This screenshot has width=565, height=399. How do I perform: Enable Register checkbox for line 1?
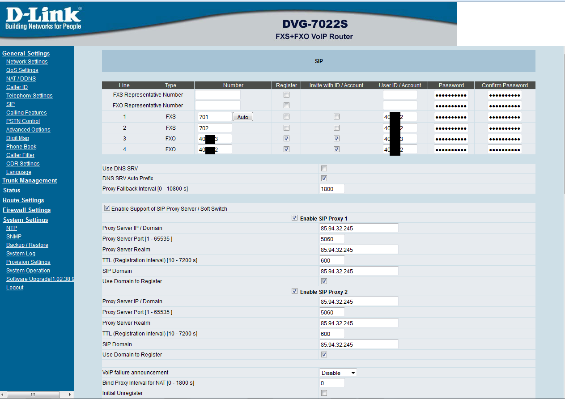[x=286, y=116]
